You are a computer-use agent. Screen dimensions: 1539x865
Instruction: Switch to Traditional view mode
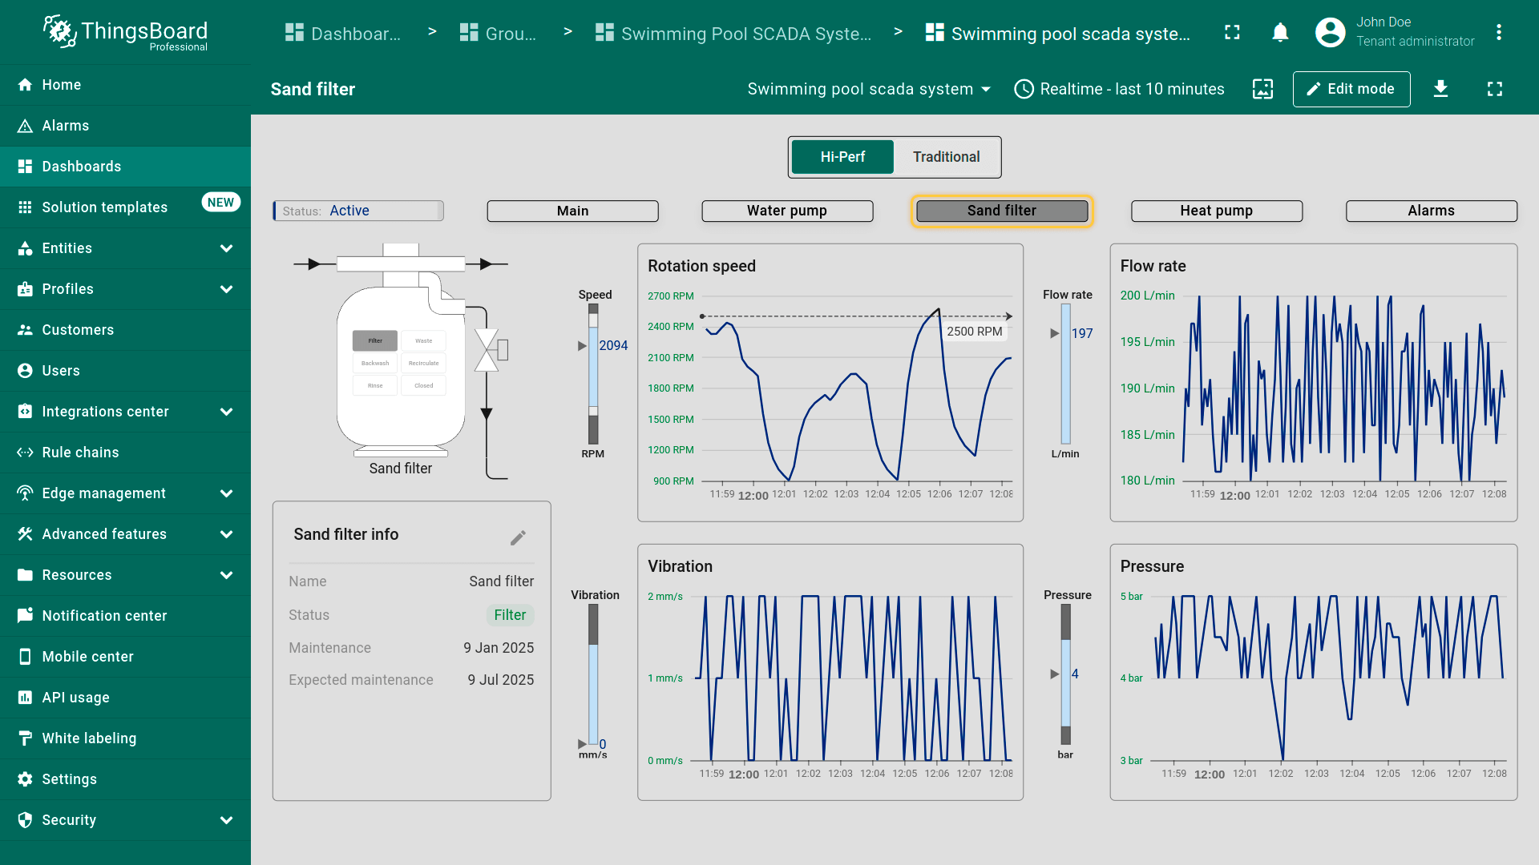946,157
